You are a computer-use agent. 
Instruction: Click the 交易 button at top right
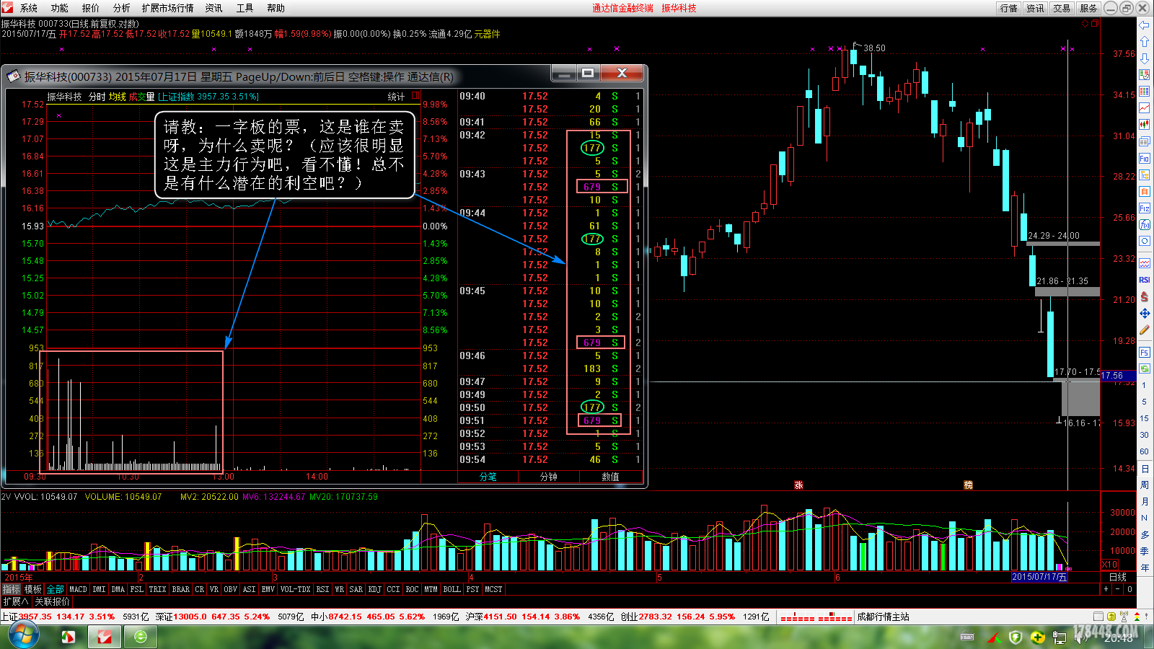pos(1061,8)
